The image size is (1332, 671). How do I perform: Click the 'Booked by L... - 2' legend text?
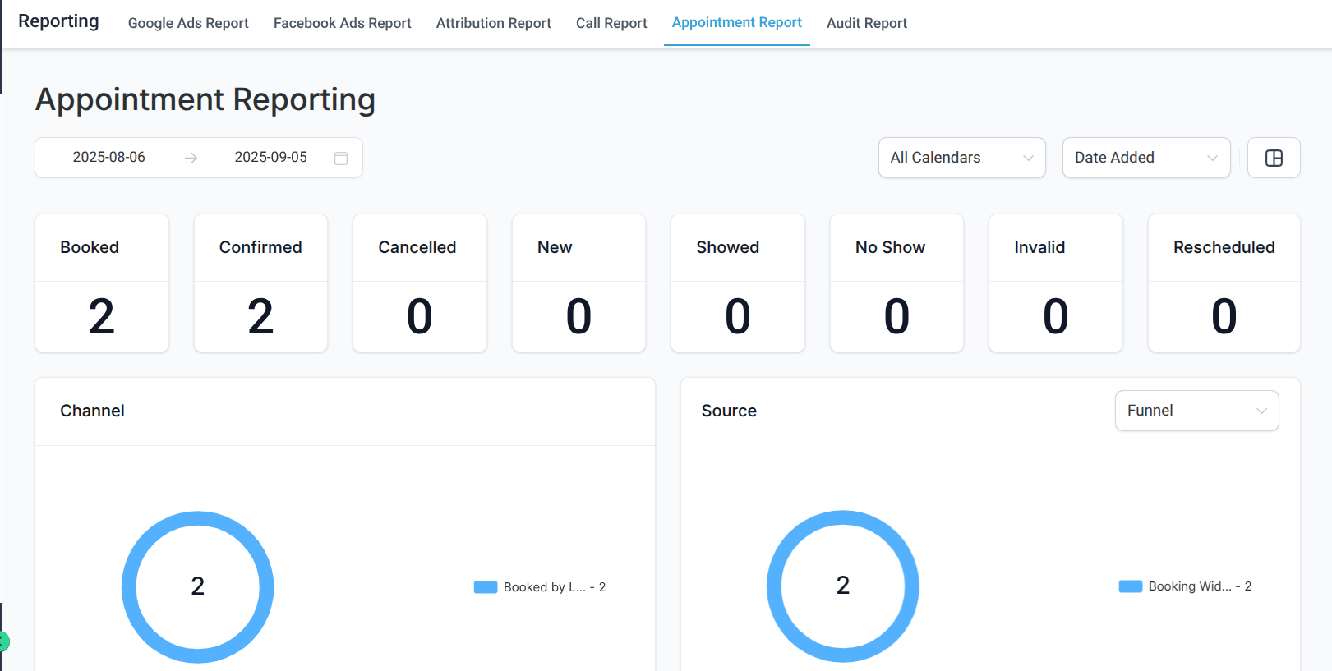[555, 587]
